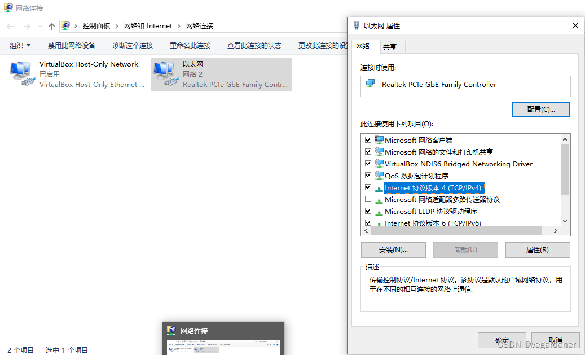585x355 pixels.
Task: Uncheck Microsoft 网络客户端 checkbox
Action: coord(368,139)
